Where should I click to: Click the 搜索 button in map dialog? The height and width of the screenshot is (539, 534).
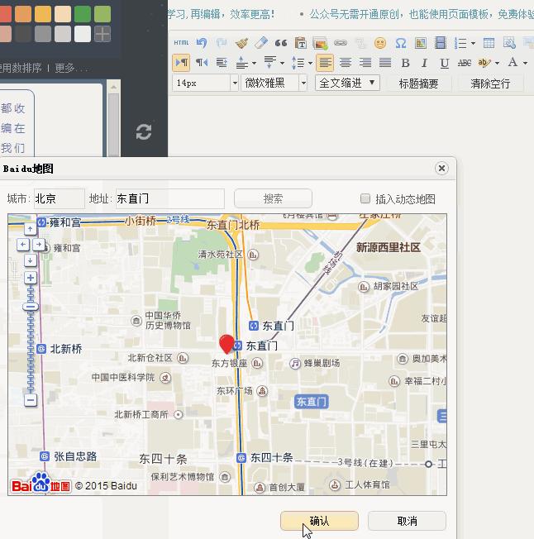tap(273, 198)
